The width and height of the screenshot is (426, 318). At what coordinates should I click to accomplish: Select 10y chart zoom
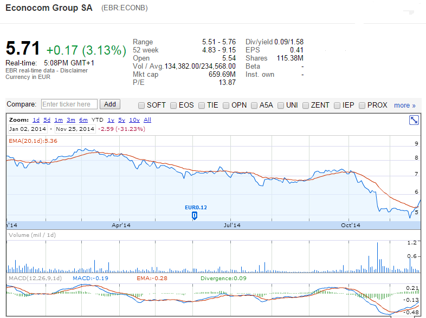pyautogui.click(x=134, y=120)
